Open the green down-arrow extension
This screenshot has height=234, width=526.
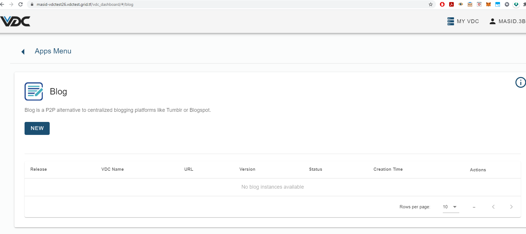point(516,4)
